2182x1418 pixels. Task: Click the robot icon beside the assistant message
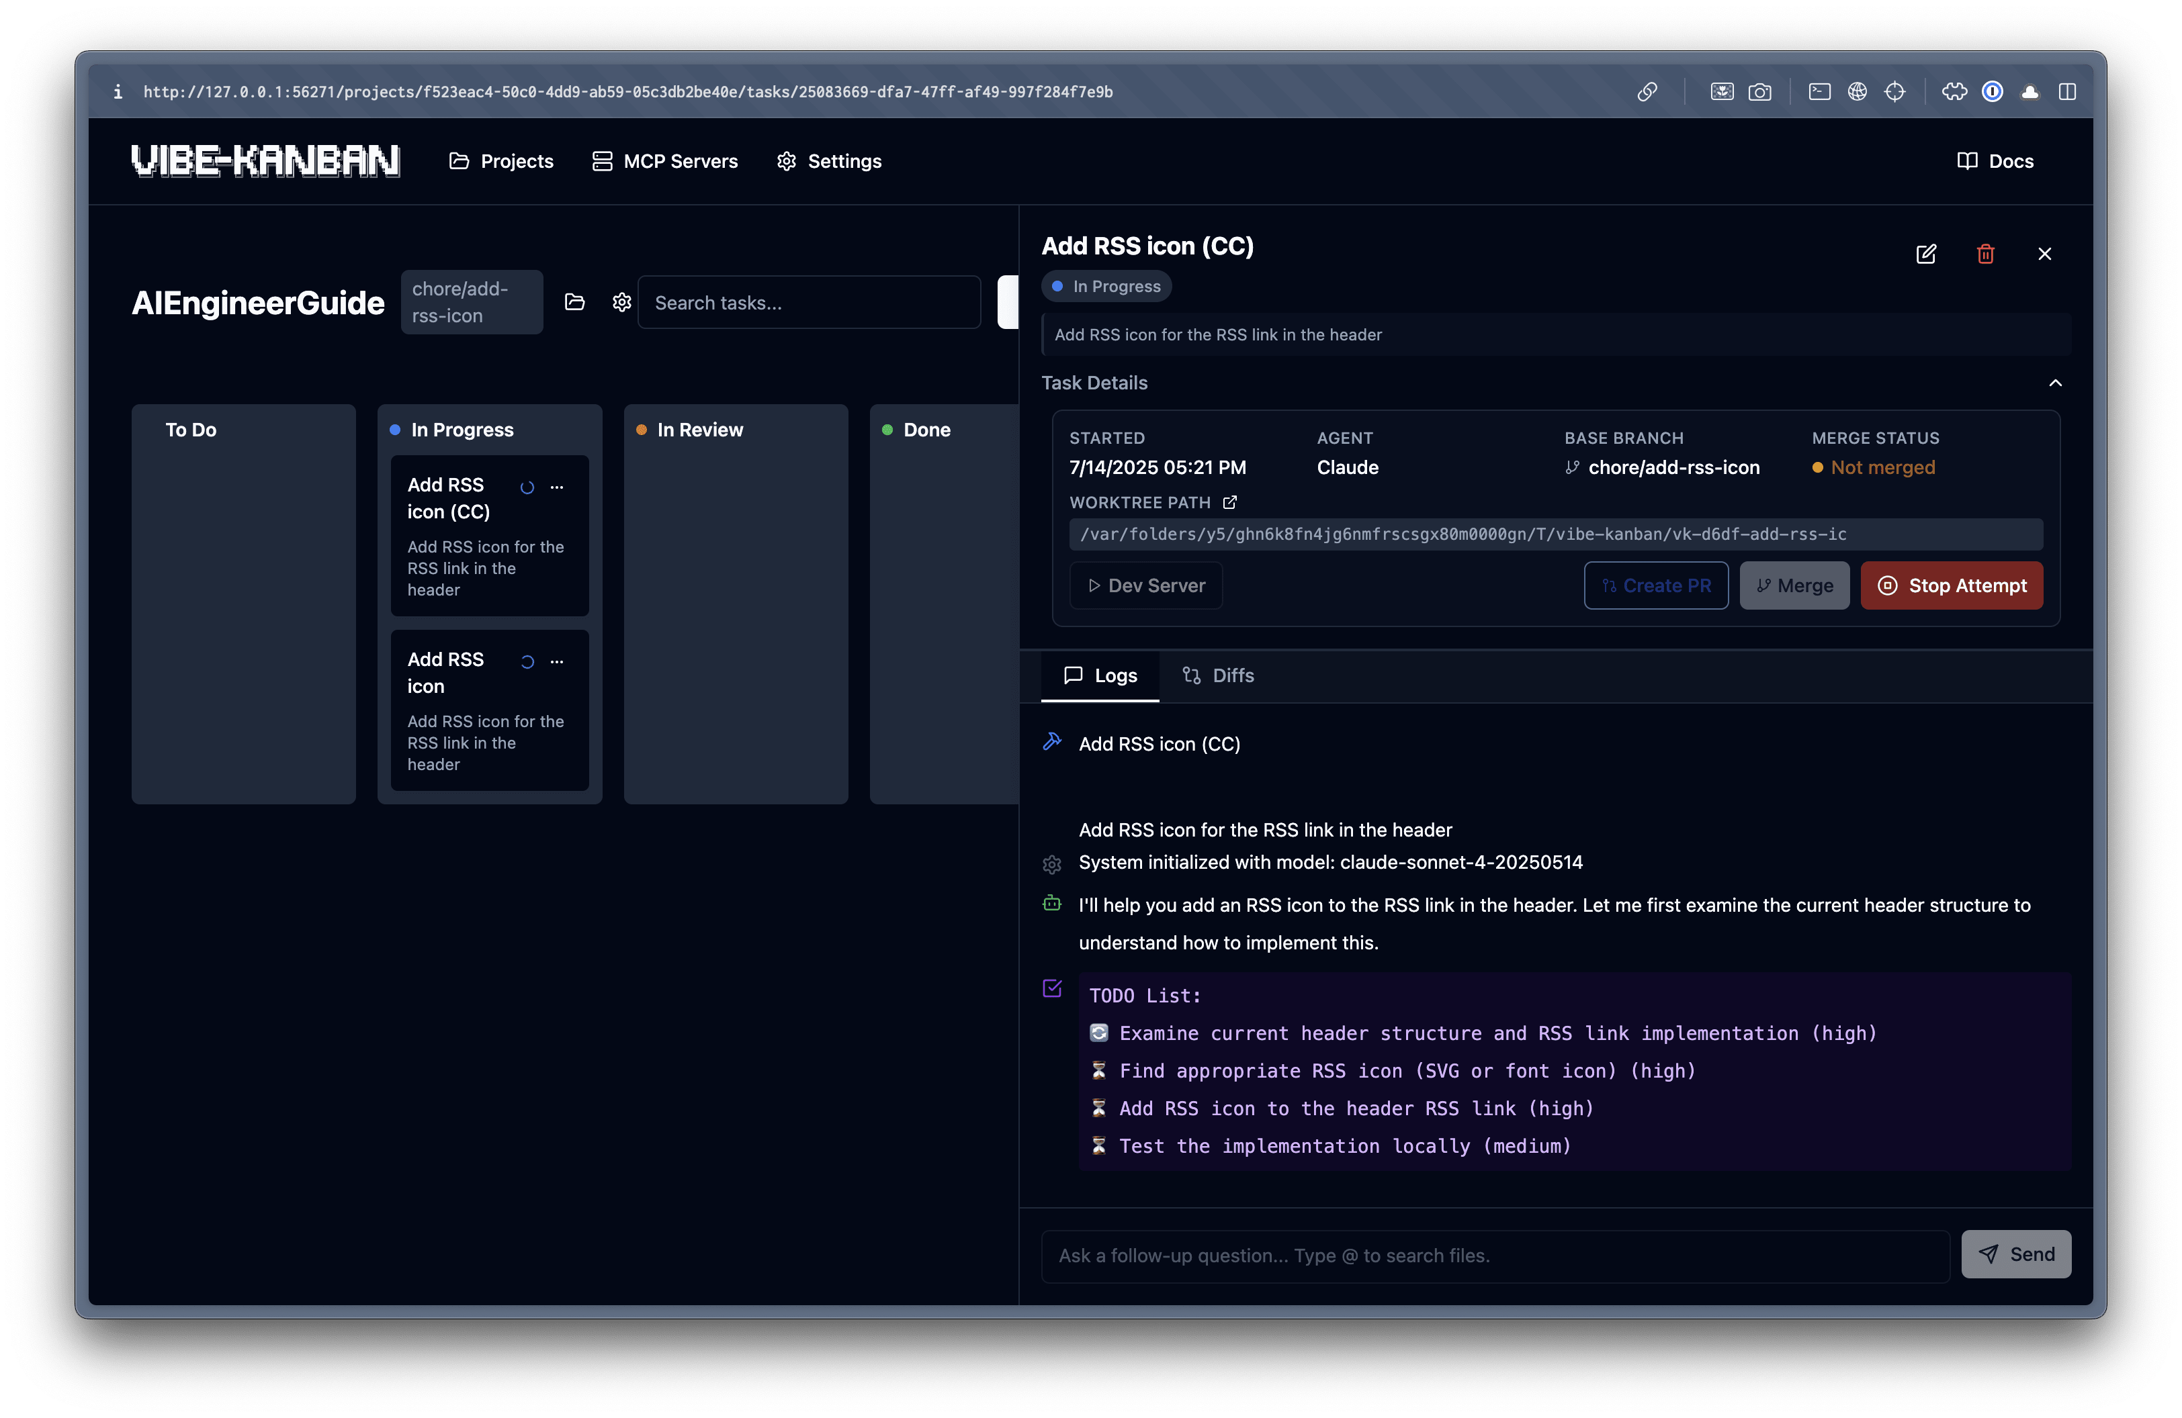pyautogui.click(x=1051, y=904)
